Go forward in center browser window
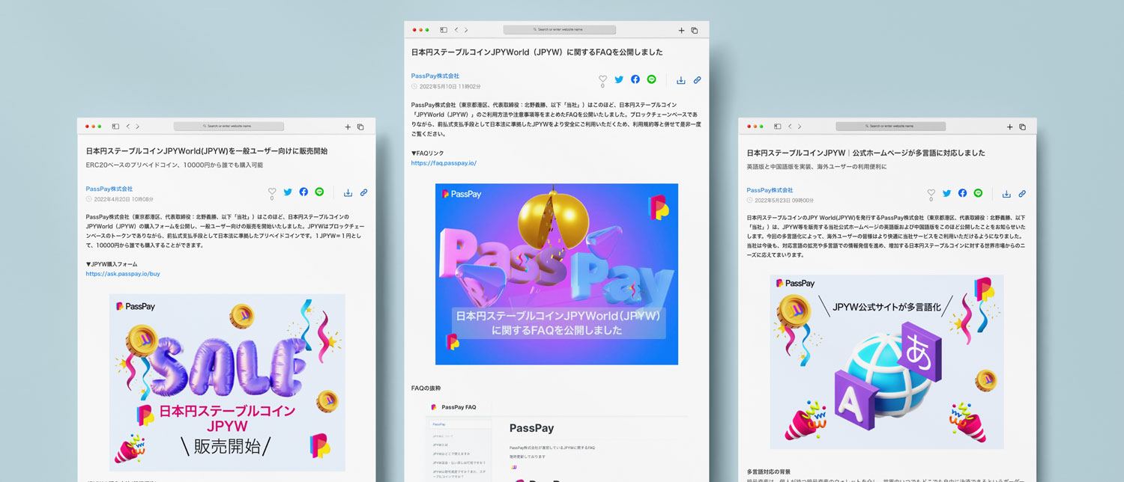 tap(466, 30)
